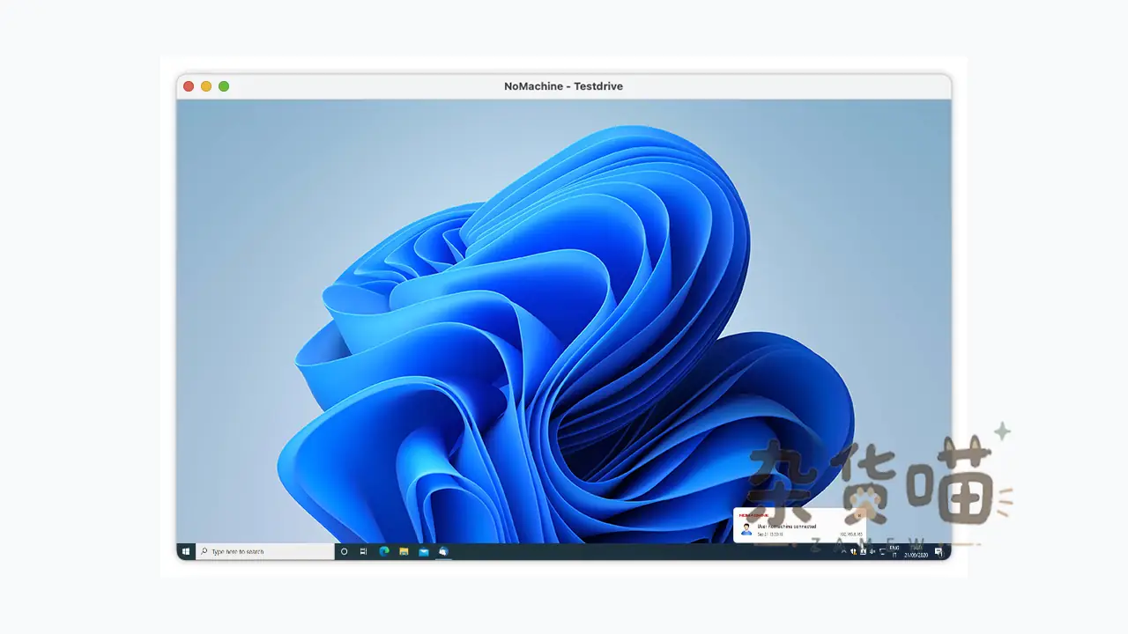Launch Microsoft Edge from the taskbar

coord(384,551)
